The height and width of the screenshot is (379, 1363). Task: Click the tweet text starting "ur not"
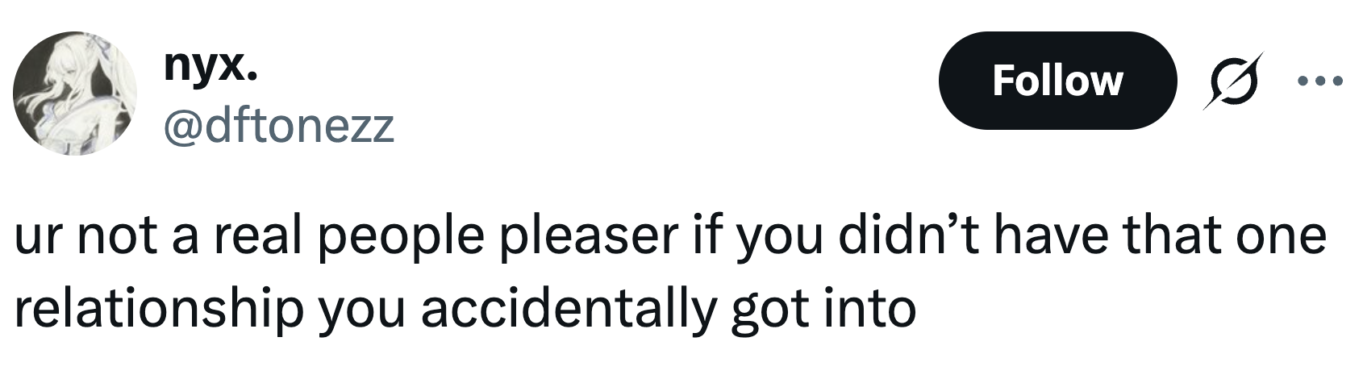pos(669,235)
